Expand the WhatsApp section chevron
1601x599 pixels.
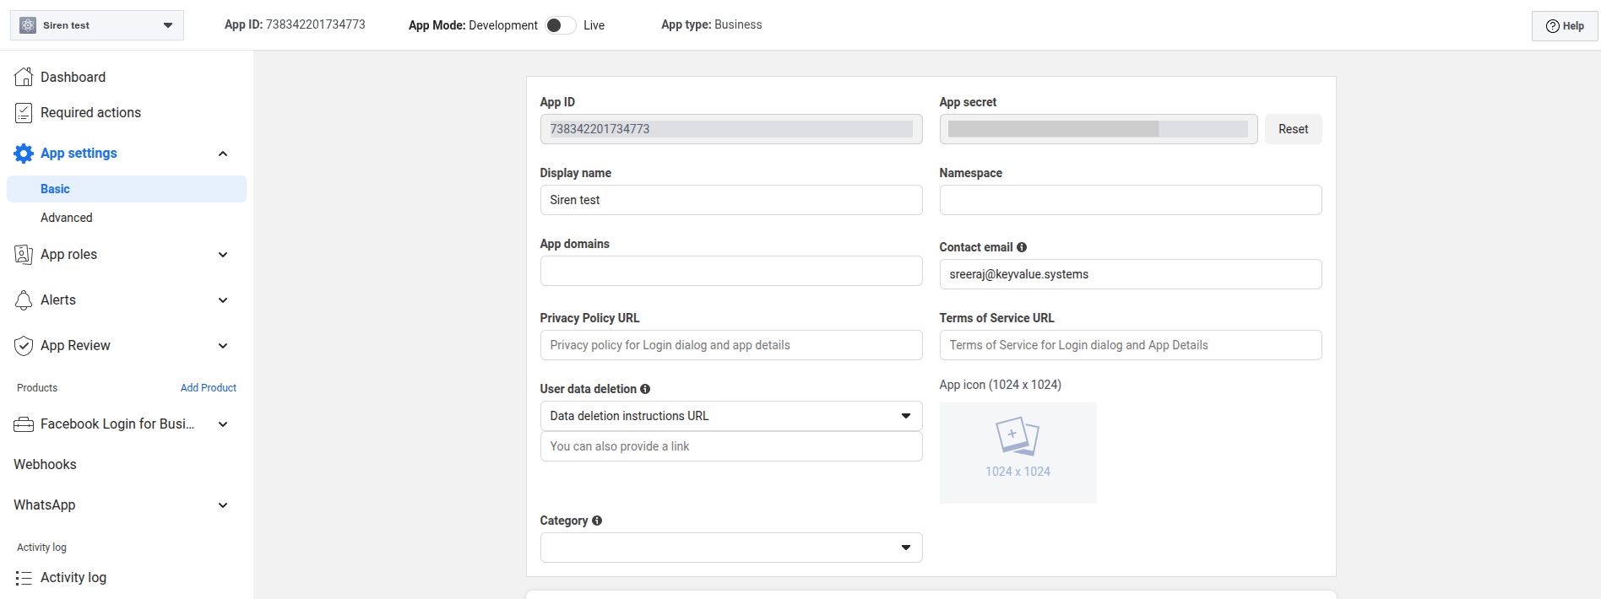pos(223,505)
